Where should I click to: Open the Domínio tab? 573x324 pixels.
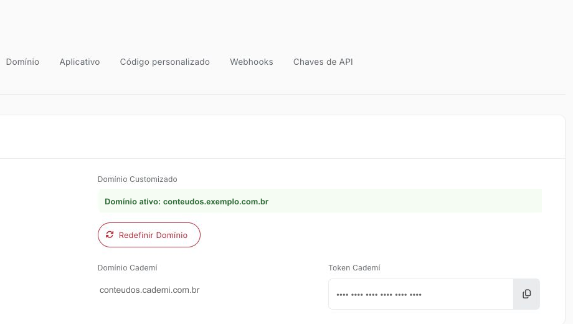point(22,62)
